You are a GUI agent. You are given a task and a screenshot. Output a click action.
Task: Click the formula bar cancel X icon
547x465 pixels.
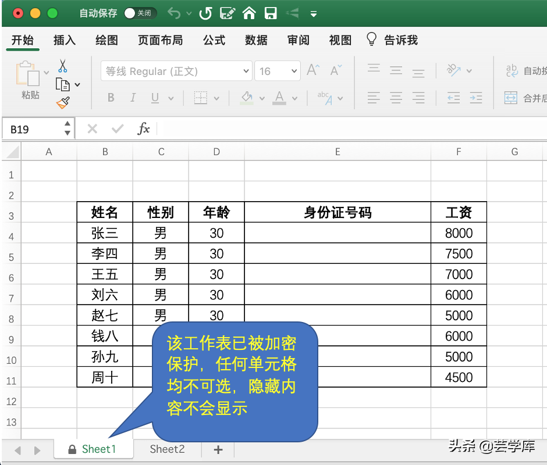coord(93,129)
